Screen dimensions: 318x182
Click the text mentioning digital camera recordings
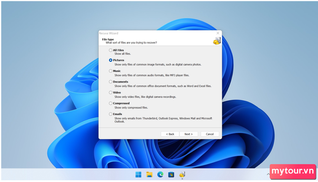pyautogui.click(x=145, y=97)
